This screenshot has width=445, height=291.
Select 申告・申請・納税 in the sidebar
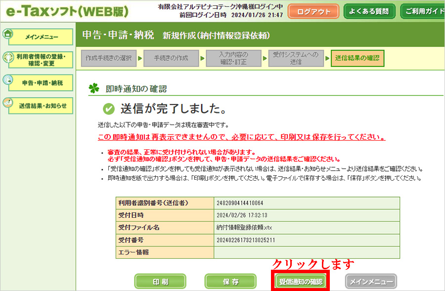(44, 83)
